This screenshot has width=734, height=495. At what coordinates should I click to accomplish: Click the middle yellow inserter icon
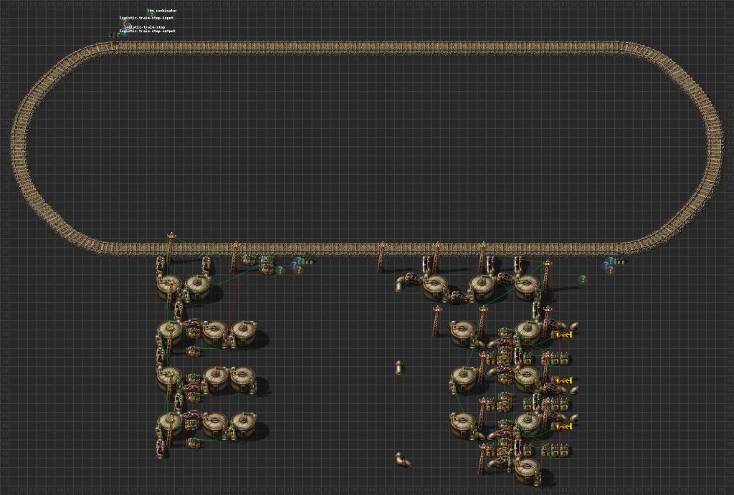click(x=563, y=381)
